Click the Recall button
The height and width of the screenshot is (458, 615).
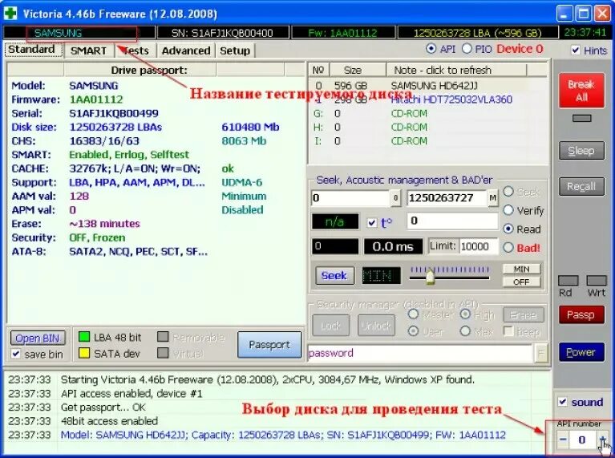coord(581,186)
